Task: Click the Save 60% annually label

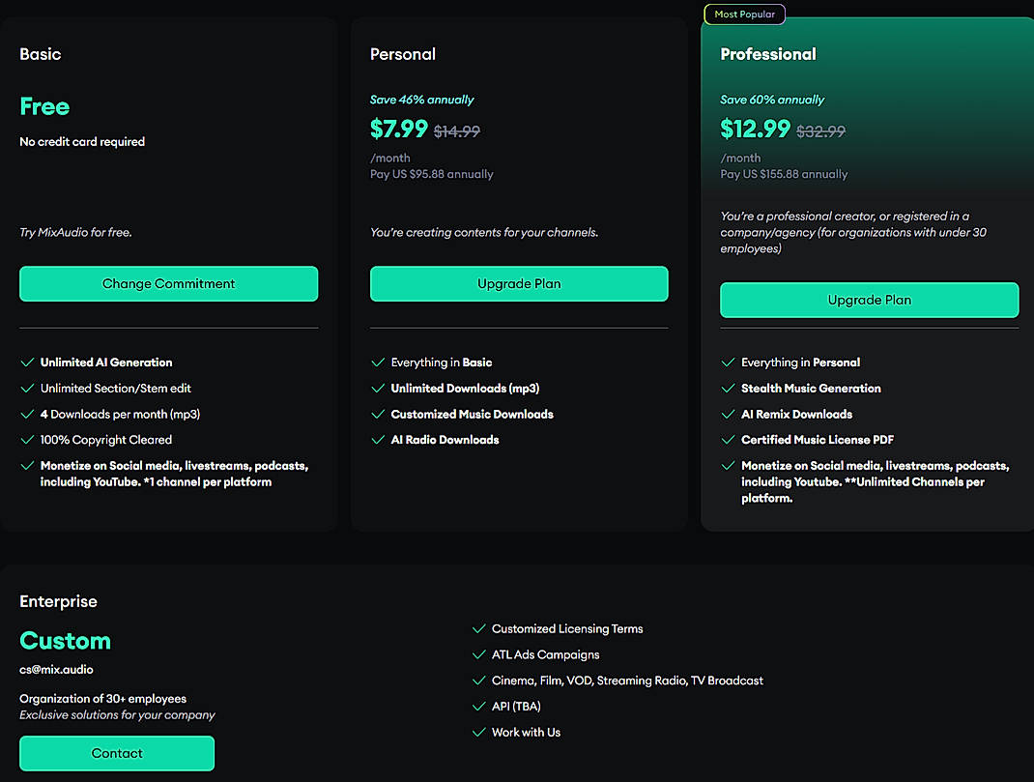Action: tap(772, 100)
